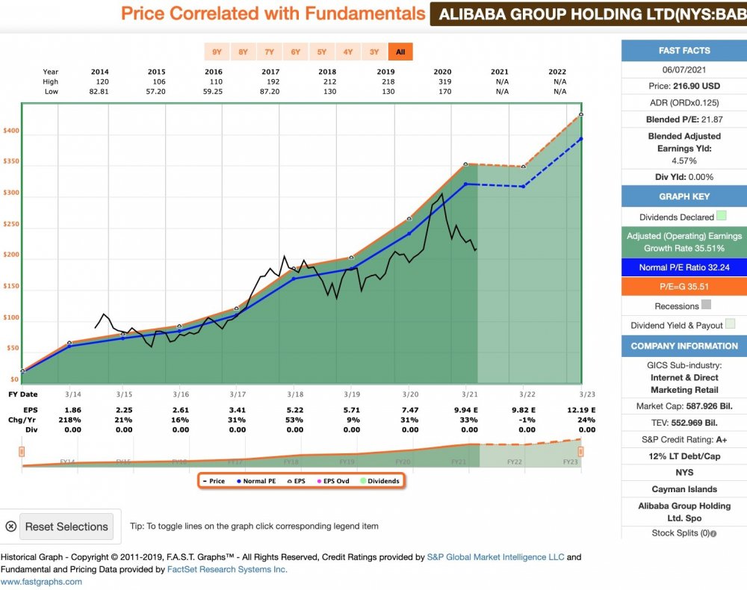Image resolution: width=747 pixels, height=590 pixels.
Task: Click the right handle of the range slider
Action: pos(580,451)
